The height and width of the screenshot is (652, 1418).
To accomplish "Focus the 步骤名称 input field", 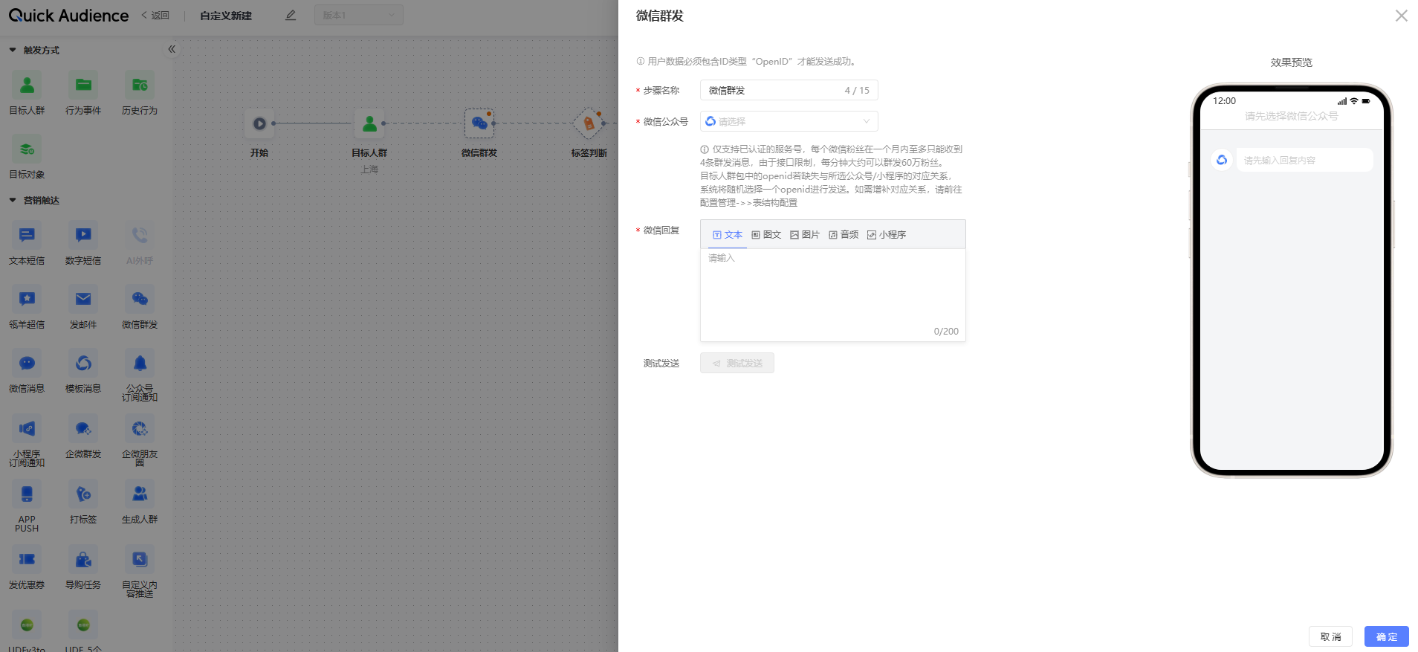I will (x=789, y=90).
